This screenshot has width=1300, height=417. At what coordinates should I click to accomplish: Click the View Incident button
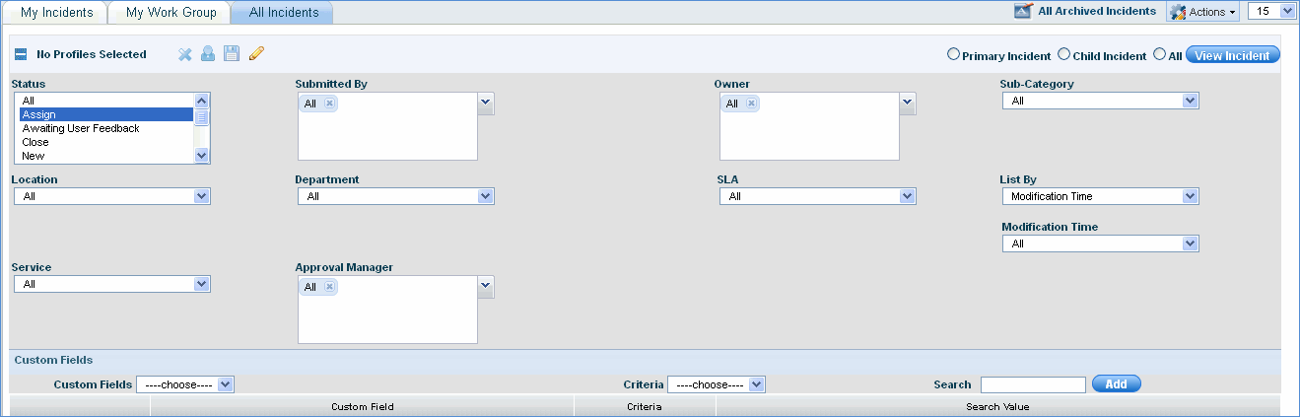pos(1232,55)
